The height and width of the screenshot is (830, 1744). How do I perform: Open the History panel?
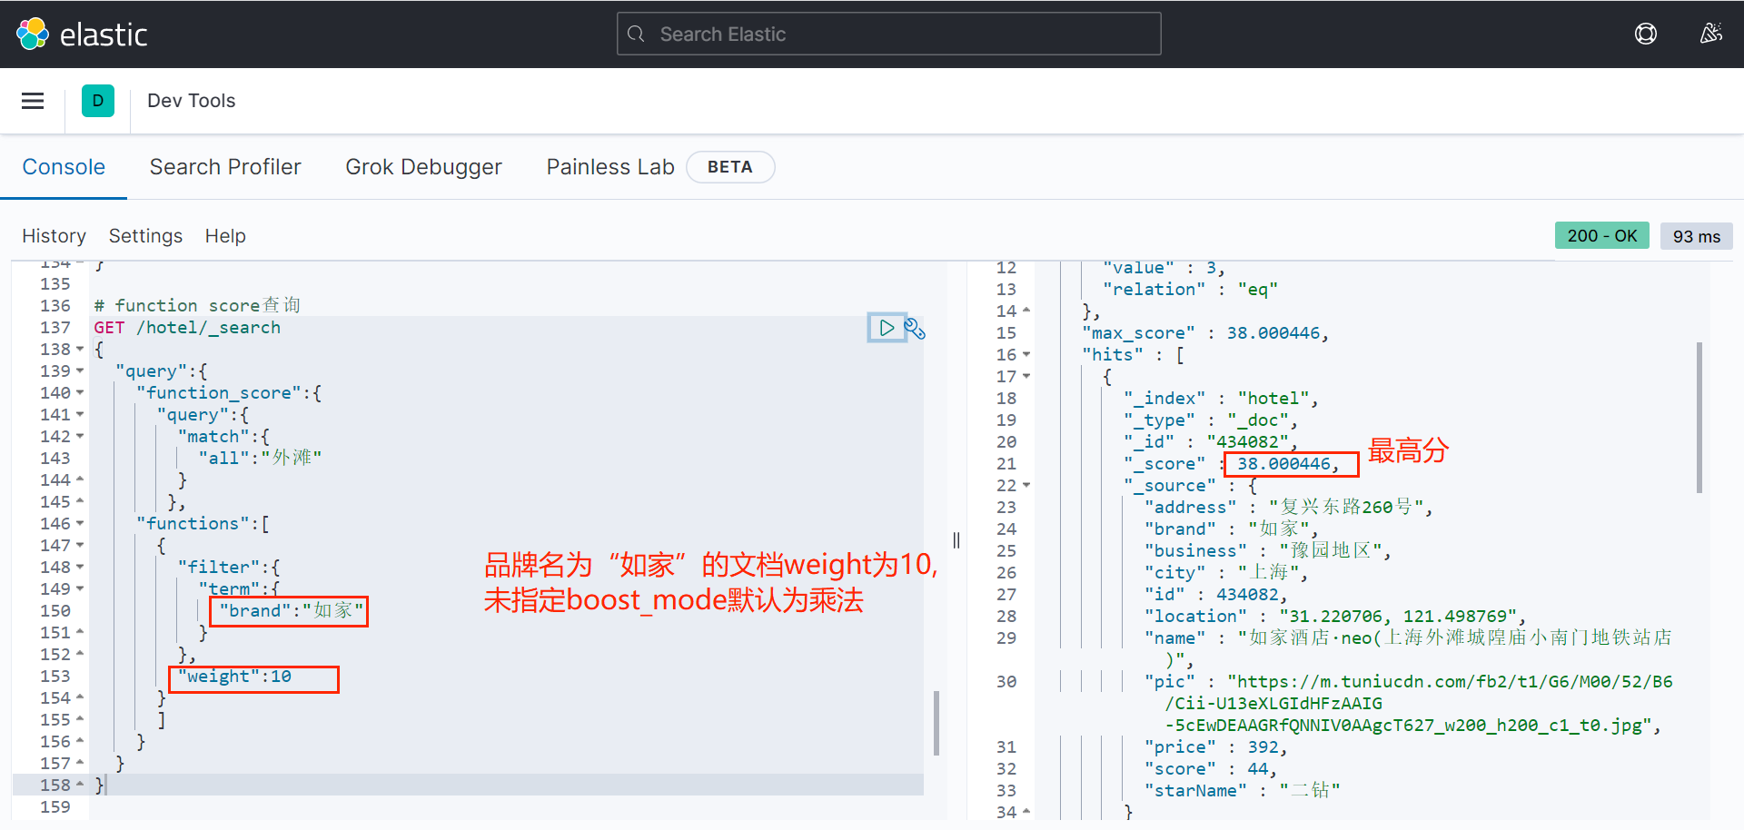coord(54,236)
